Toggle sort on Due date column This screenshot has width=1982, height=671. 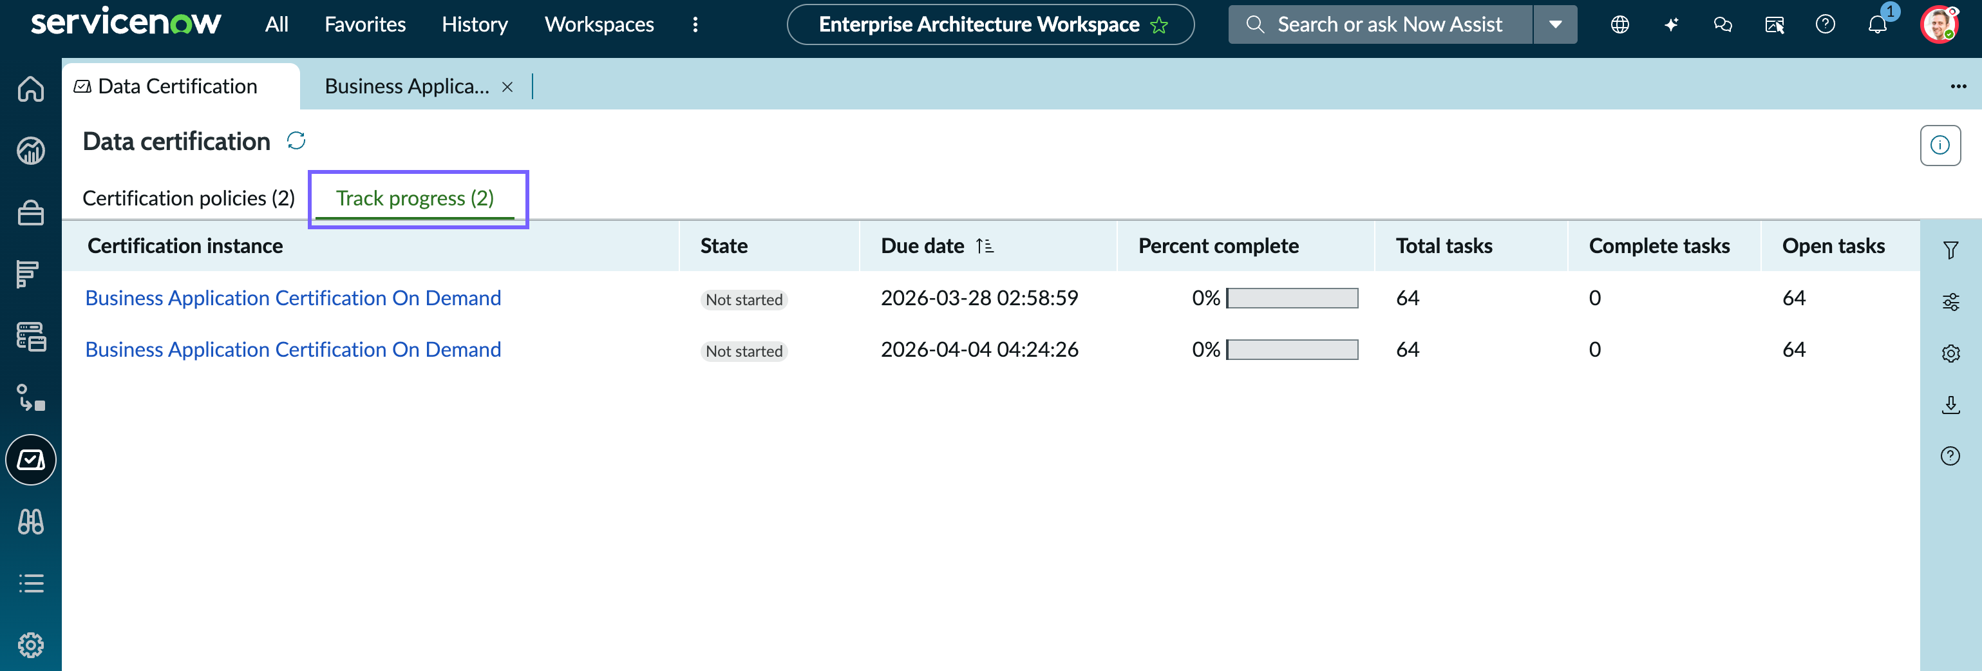tap(985, 246)
